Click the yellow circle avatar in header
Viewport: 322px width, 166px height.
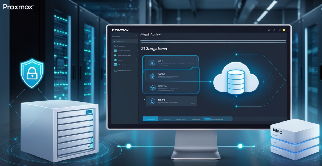coord(284,30)
